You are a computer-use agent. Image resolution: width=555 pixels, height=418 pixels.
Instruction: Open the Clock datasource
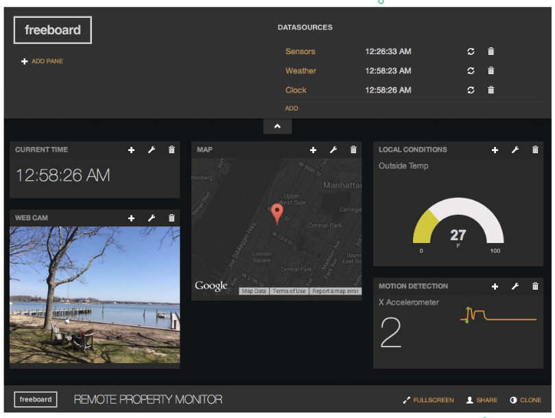click(x=296, y=90)
